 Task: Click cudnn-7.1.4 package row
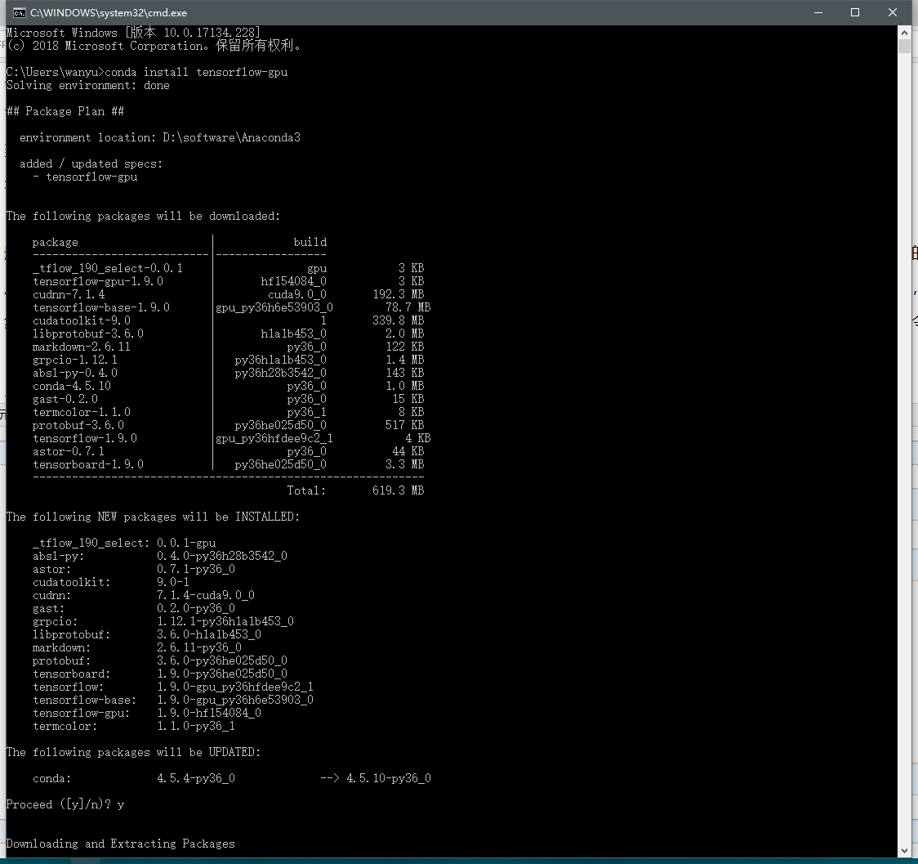229,294
